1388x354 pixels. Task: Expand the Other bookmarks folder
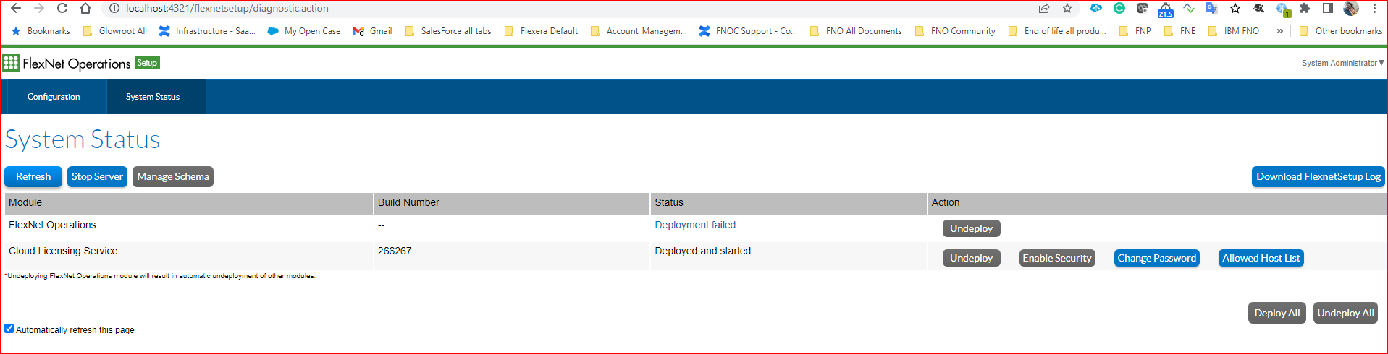point(1341,31)
